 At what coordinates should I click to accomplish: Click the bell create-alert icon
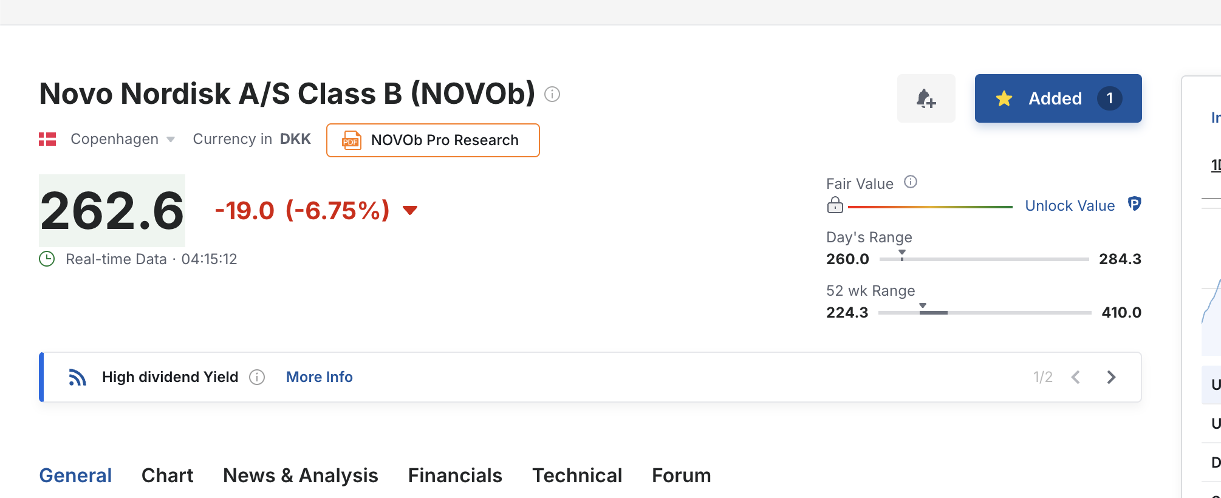tap(926, 98)
